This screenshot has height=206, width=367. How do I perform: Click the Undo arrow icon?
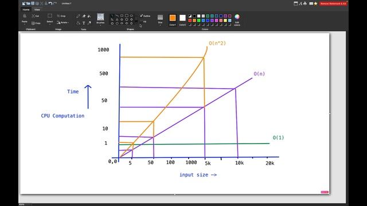[50, 3]
